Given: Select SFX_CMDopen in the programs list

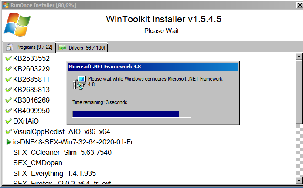Looking at the screenshot, I should coord(37,163).
